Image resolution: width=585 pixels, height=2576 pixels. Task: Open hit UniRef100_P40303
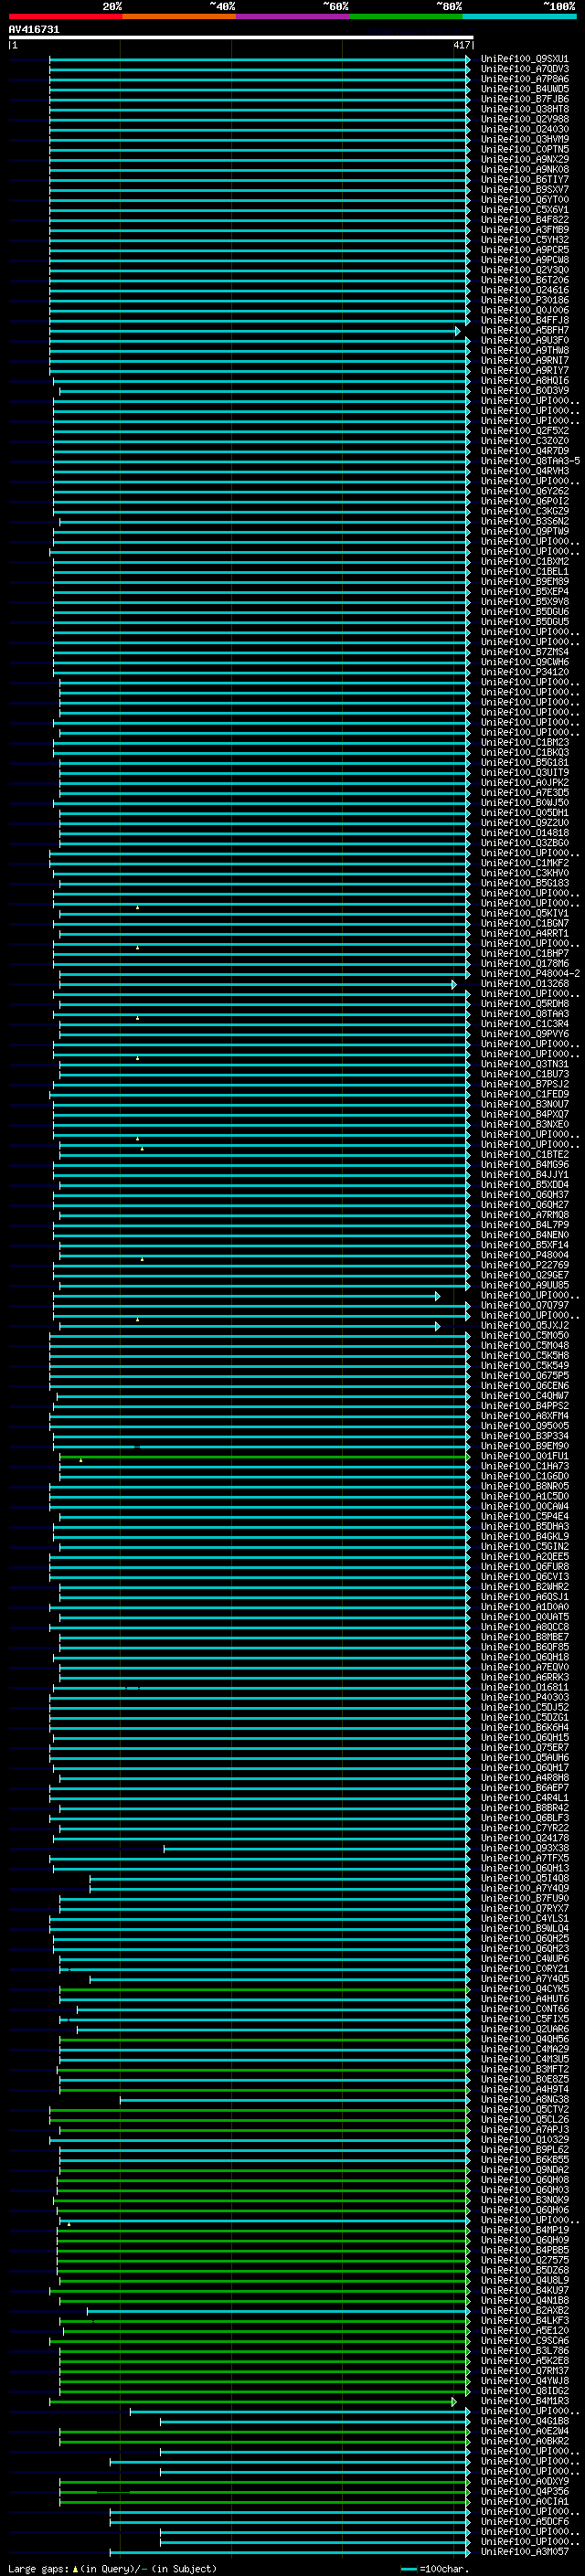click(x=524, y=1698)
